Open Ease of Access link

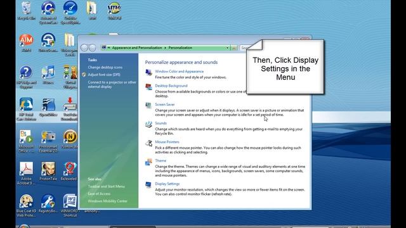pos(99,194)
